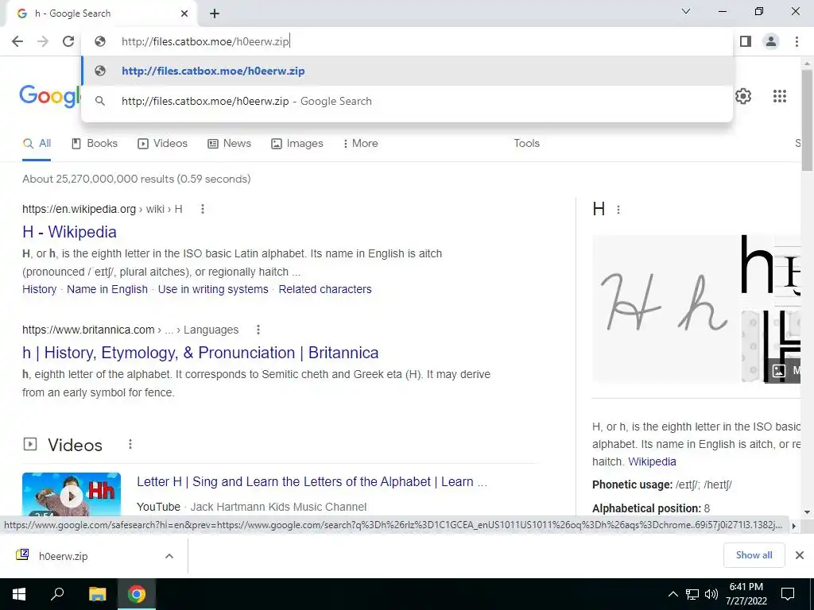The width and height of the screenshot is (814, 610).
Task: Select the files.catbox.moe URL suggestion
Action: click(408, 71)
